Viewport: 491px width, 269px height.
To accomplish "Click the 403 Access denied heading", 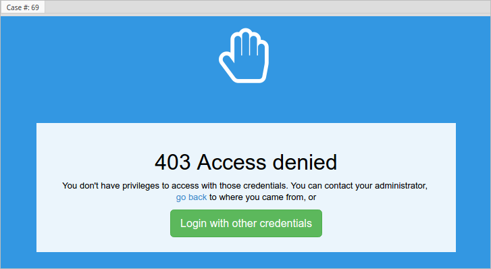I will point(246,162).
